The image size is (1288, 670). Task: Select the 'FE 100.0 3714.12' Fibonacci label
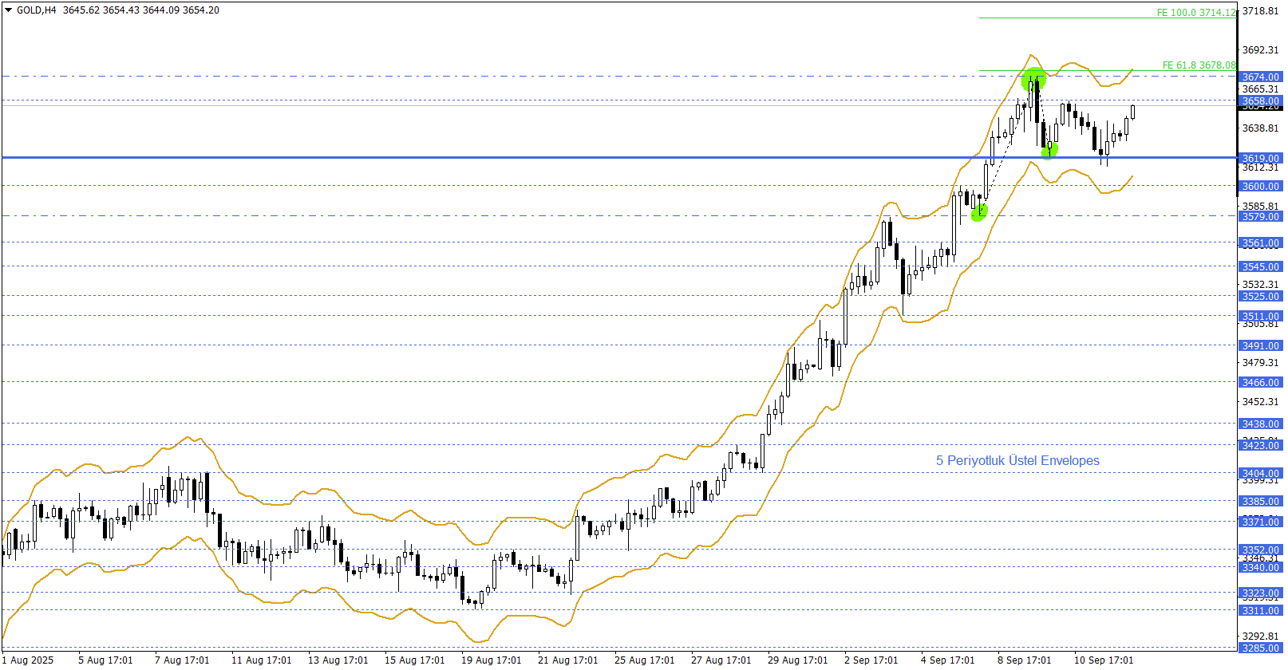pyautogui.click(x=1196, y=13)
